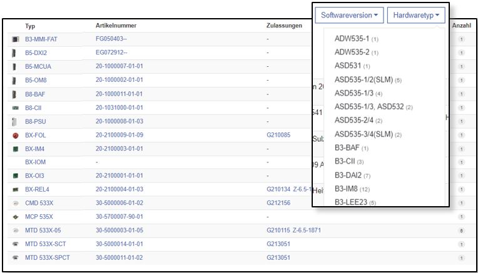Open approval Z-6.5-1871 in MTD 533X-05 row
The width and height of the screenshot is (478, 273).
click(x=307, y=231)
